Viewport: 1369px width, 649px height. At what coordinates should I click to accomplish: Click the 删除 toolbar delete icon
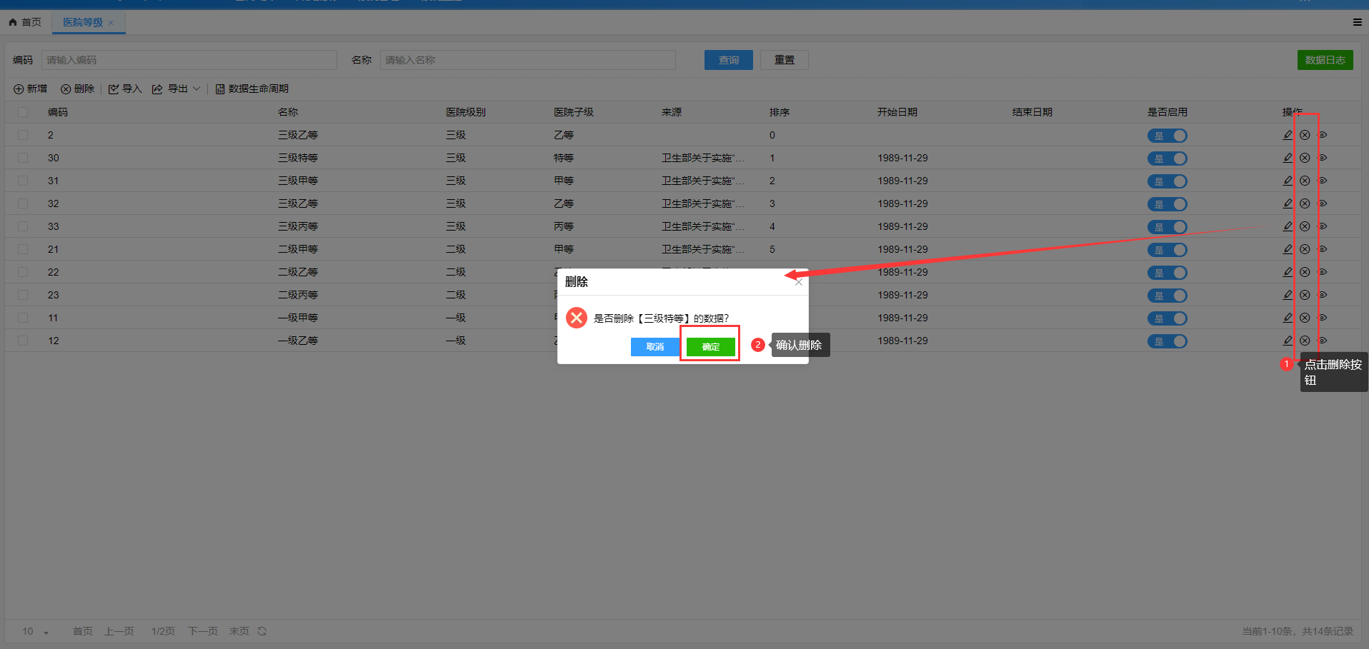coord(66,89)
